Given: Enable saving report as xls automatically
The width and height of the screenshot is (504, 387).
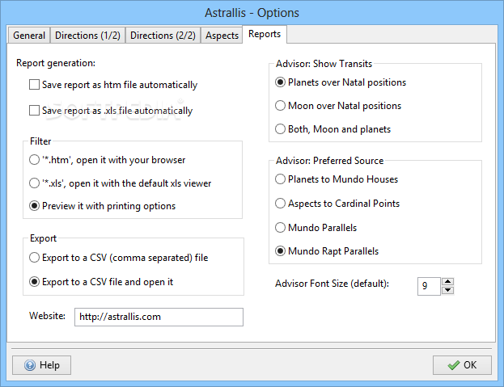Looking at the screenshot, I should pos(111,111).
